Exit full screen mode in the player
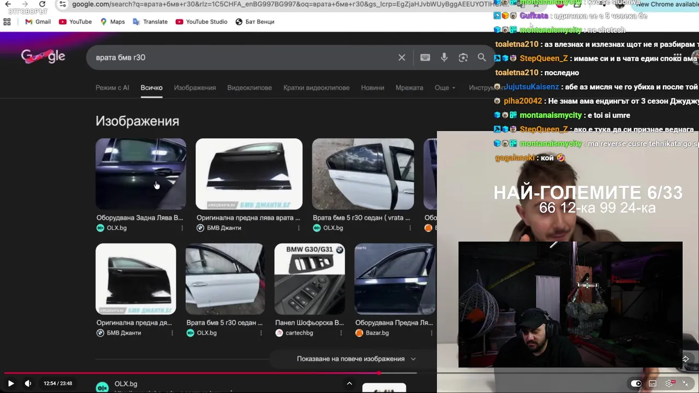The height and width of the screenshot is (393, 699). click(686, 383)
